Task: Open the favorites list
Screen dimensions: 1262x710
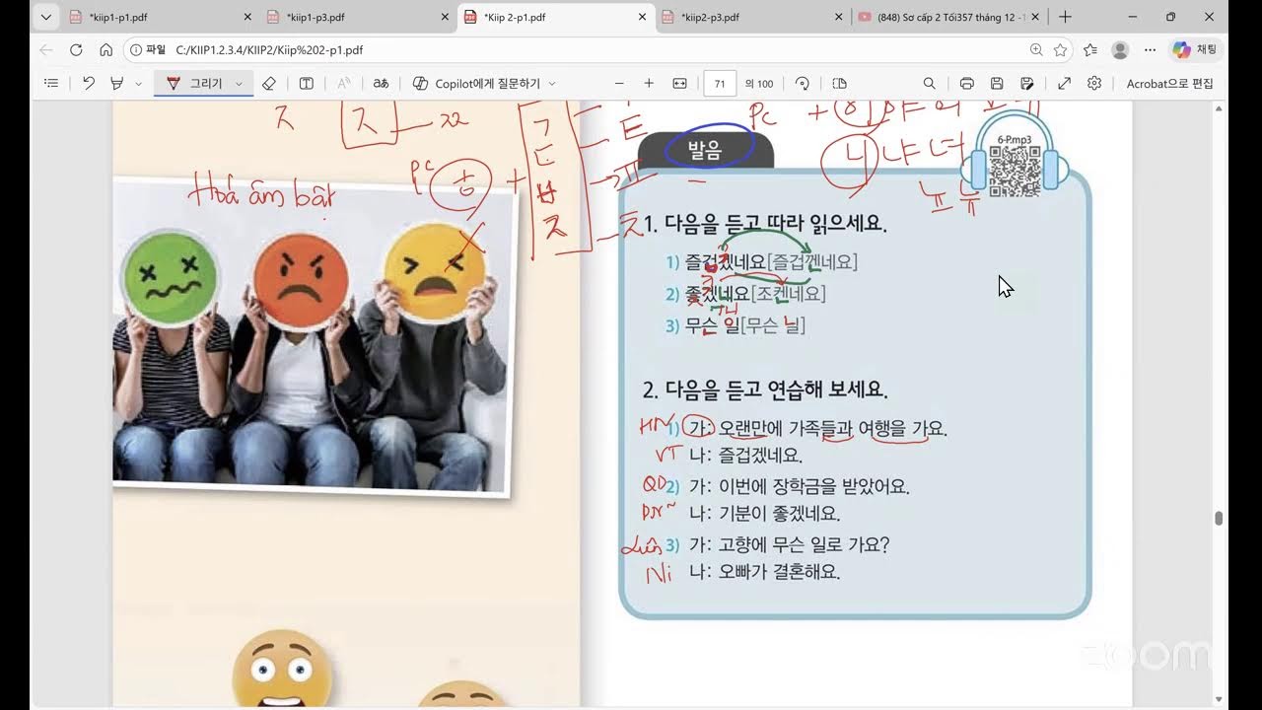Action: [x=1090, y=49]
